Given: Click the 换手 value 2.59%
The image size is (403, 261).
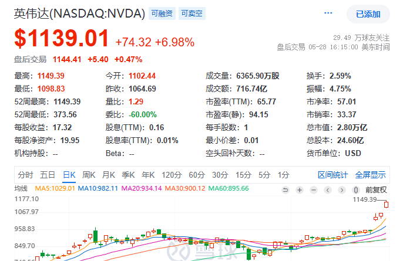Looking at the screenshot, I should [340, 76].
